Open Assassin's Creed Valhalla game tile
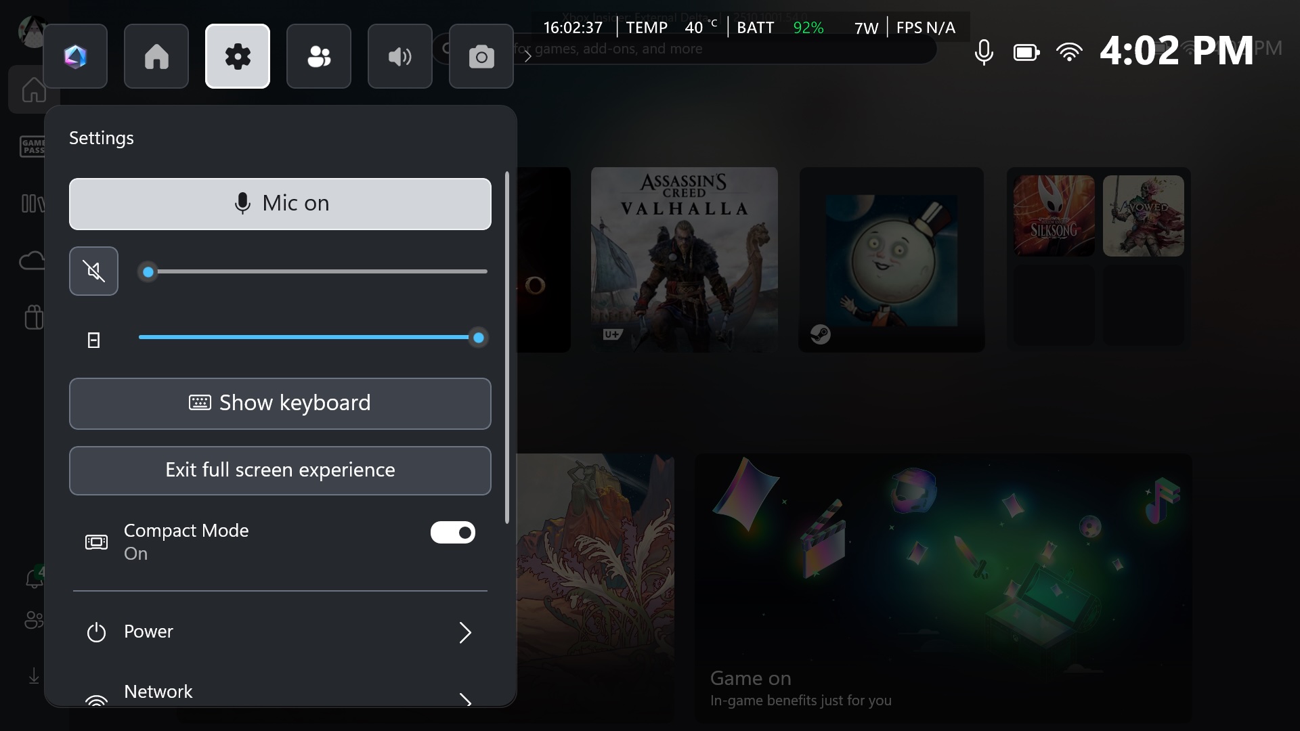Viewport: 1300px width, 731px height. [684, 259]
